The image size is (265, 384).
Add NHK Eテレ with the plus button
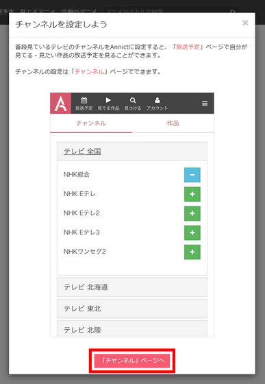[192, 194]
